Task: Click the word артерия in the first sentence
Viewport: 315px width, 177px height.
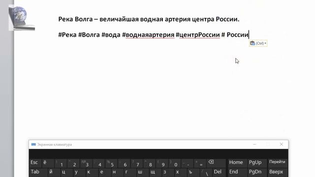Action: click(177, 20)
